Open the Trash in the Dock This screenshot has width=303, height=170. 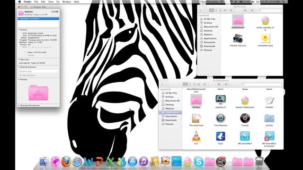(259, 161)
